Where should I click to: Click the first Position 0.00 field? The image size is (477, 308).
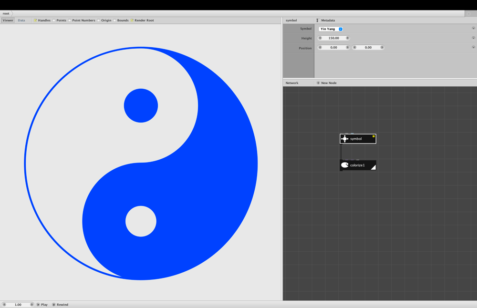[x=334, y=47]
